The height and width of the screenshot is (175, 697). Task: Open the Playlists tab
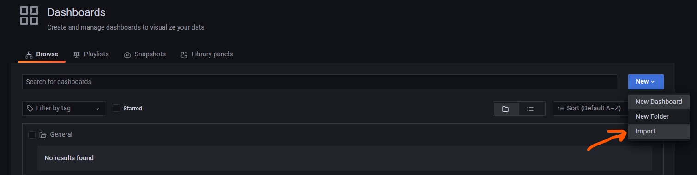[x=91, y=54]
